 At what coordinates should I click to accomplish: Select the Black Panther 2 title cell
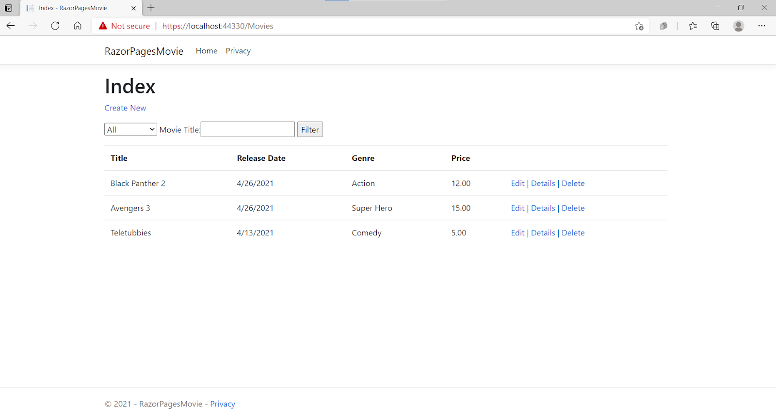coord(138,183)
